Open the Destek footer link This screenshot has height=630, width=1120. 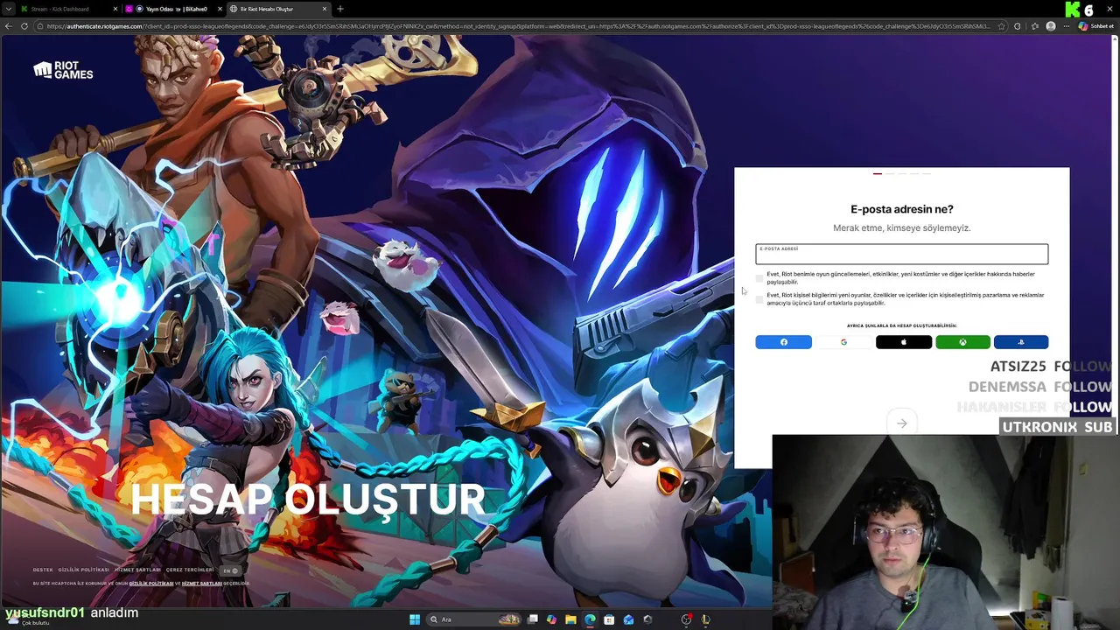43,570
